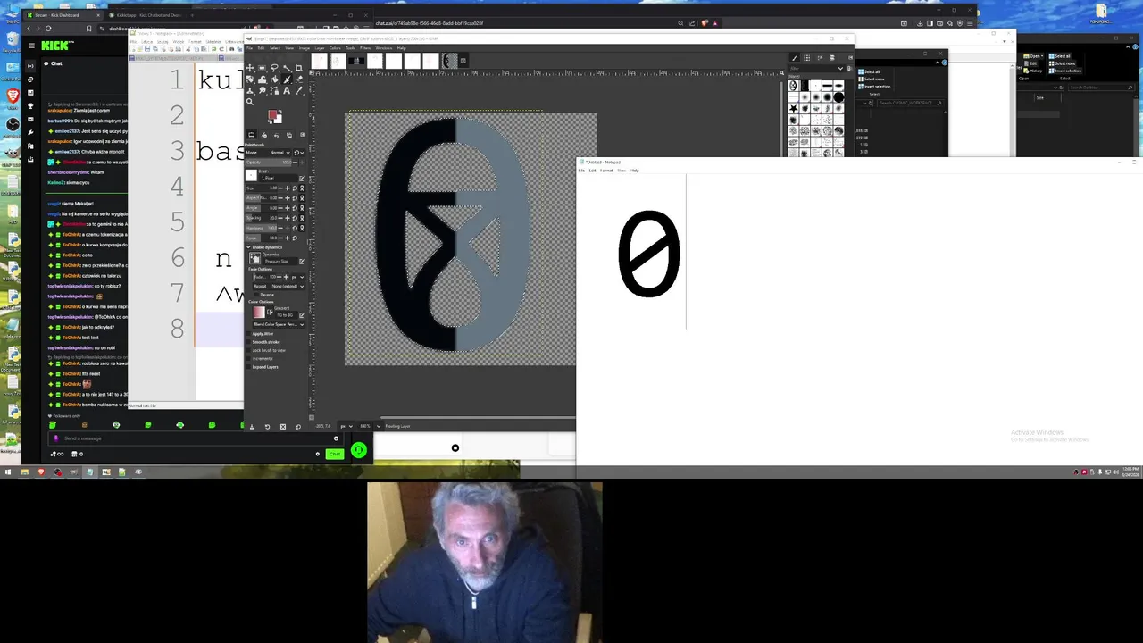Screen dimensions: 1143x643
Task: Click the Hardness slider in tool options
Action: coord(262,228)
